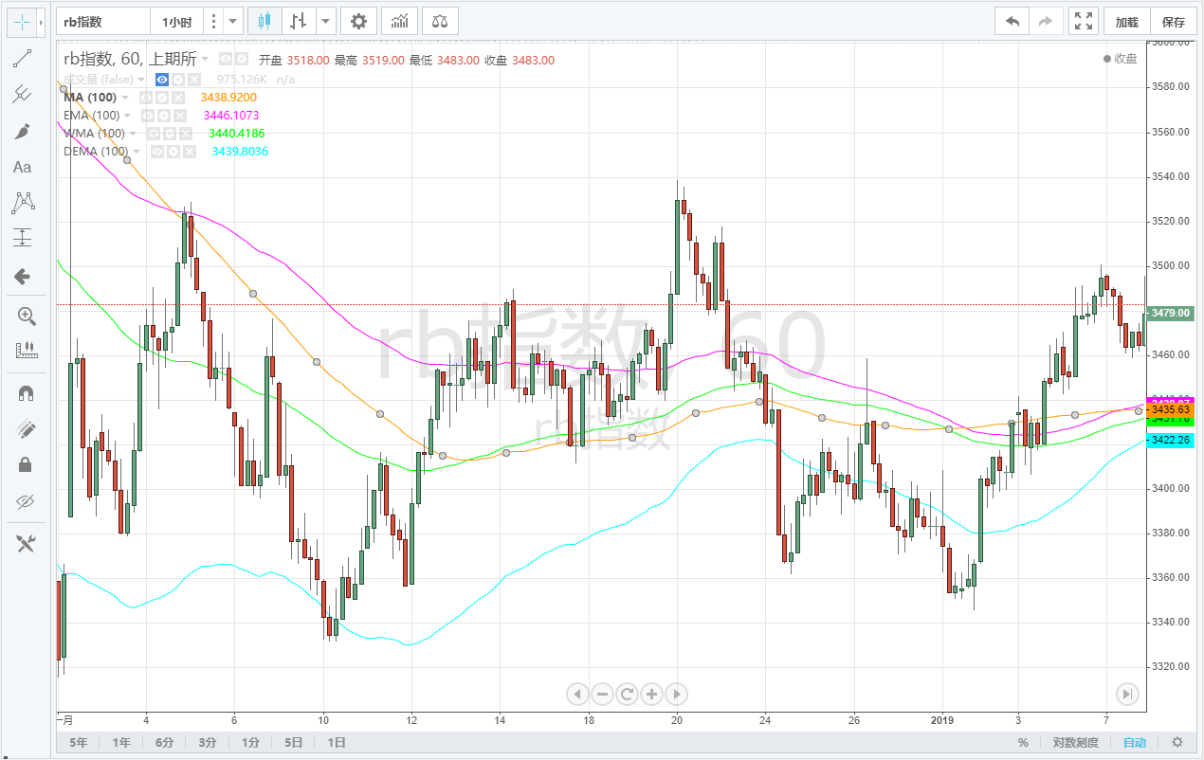Toggle percent scale mode
This screenshot has height=760, width=1204.
coord(1023,743)
